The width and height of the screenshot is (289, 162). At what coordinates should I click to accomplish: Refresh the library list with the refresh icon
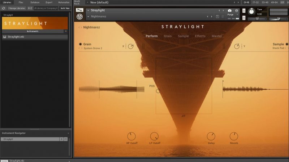[x=3, y=8]
